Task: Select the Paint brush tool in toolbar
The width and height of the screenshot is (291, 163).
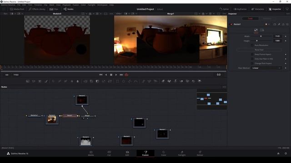Action: 46,81
